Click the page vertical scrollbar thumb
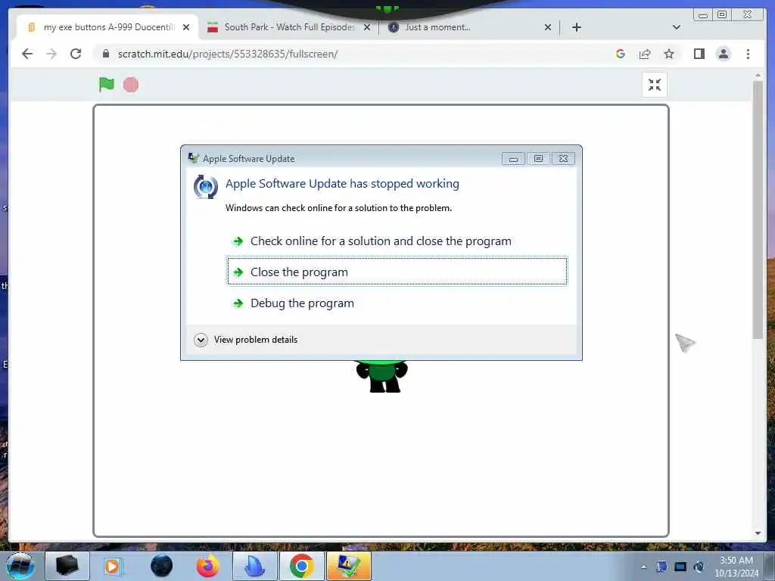The width and height of the screenshot is (775, 581). pos(758,210)
